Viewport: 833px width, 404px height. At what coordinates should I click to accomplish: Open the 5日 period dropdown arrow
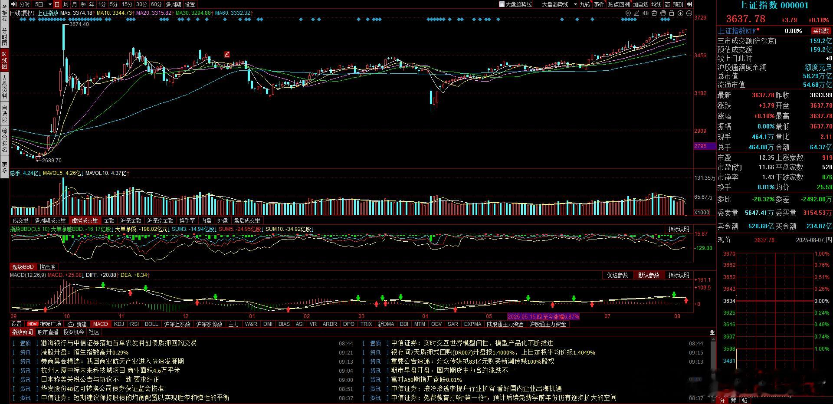point(50,4)
